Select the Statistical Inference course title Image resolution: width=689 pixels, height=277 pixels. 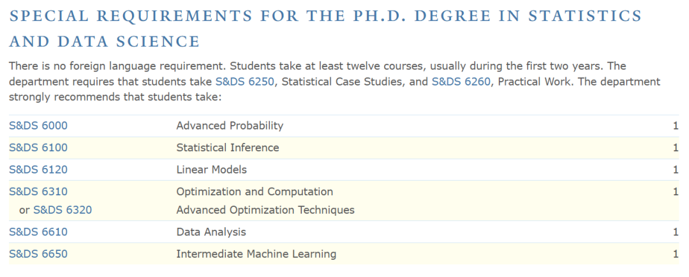click(228, 147)
